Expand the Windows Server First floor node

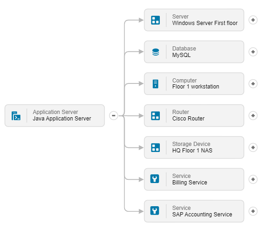(253, 20)
